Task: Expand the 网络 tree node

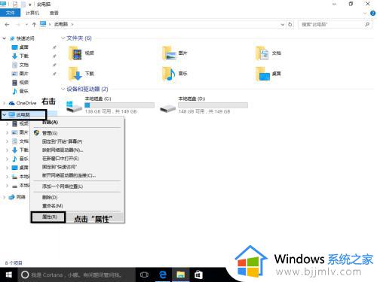Action: pyautogui.click(x=4, y=197)
